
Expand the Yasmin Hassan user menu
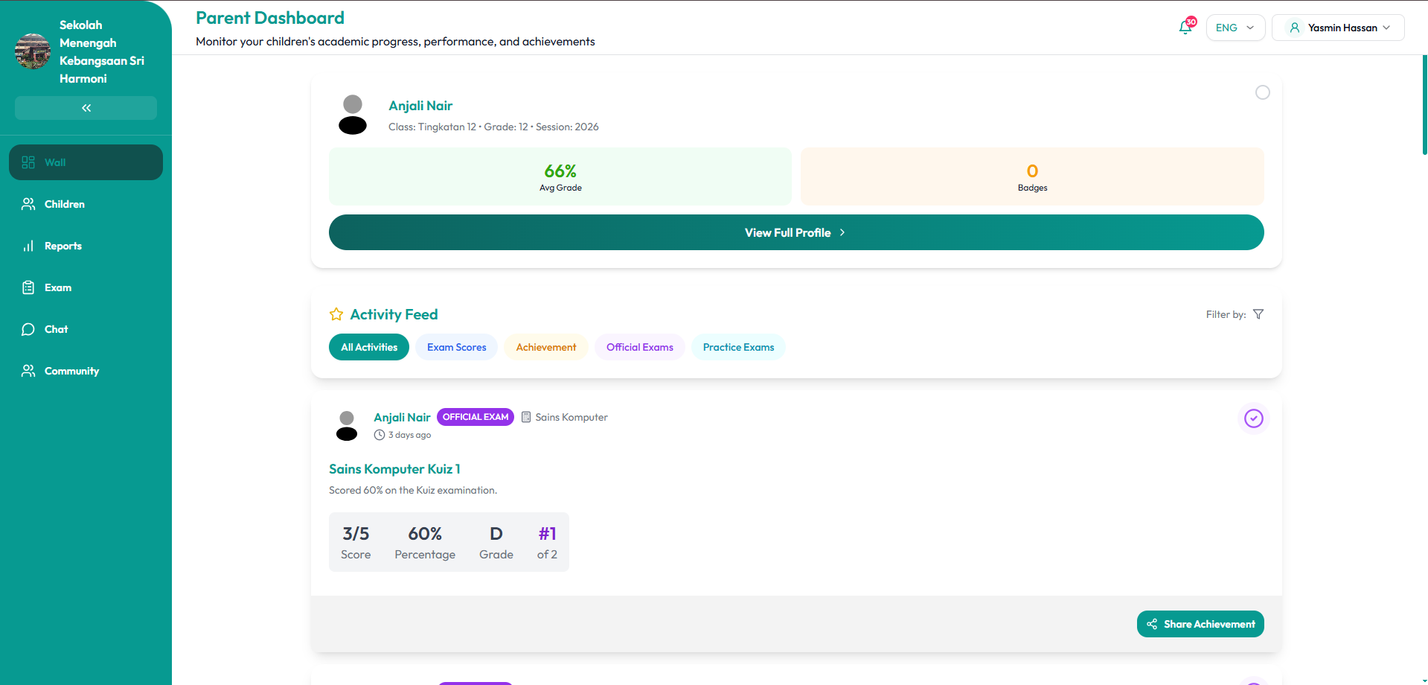pos(1337,28)
